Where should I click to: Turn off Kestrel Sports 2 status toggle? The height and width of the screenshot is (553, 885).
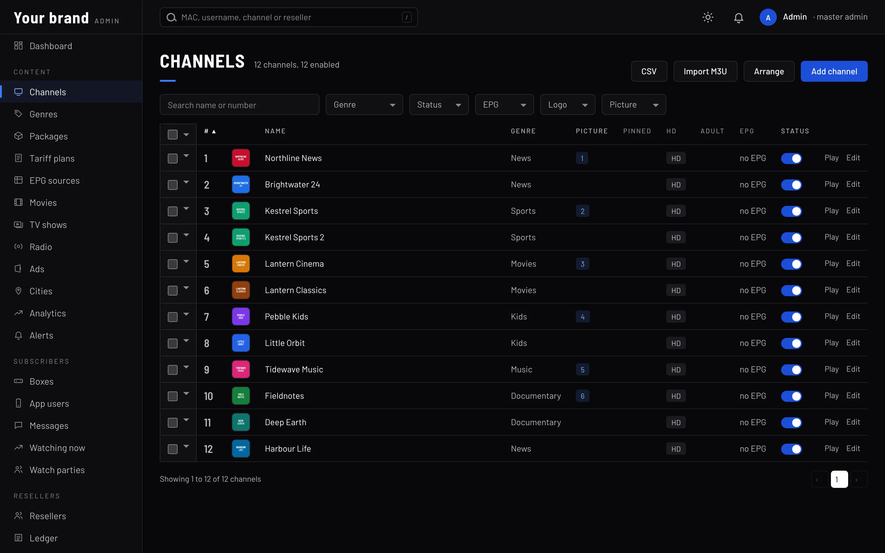point(791,238)
